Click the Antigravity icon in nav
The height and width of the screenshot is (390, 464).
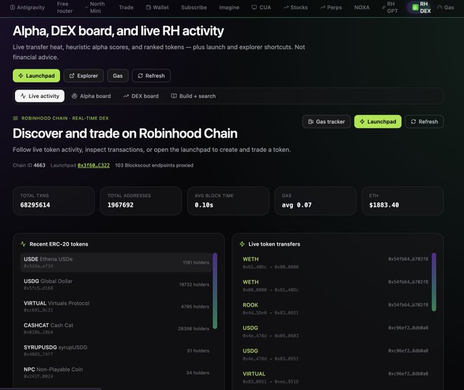coord(12,7)
